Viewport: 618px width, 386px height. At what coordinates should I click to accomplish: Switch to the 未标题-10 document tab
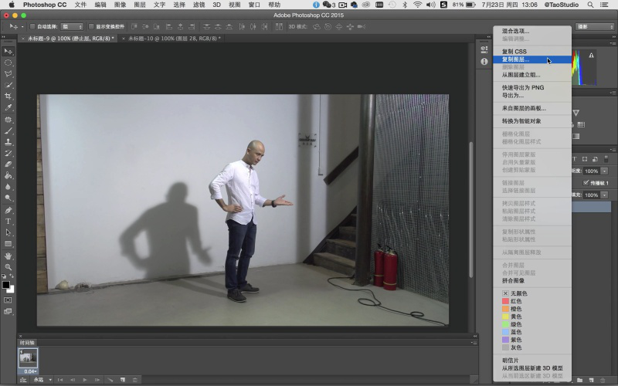coord(173,38)
